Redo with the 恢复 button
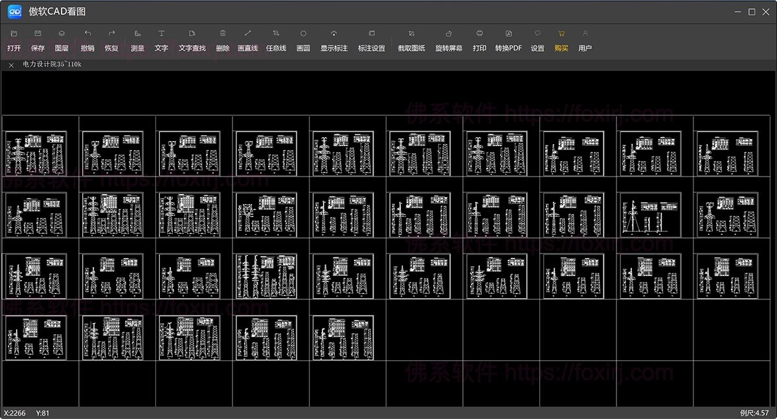Screen dimensions: 777x419 (111, 40)
